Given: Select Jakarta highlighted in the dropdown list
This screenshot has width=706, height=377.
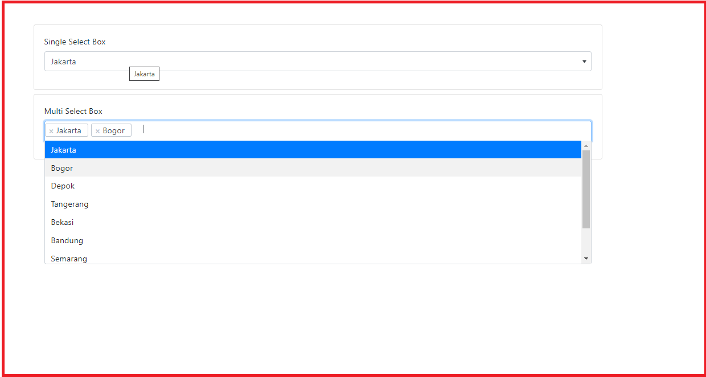Looking at the screenshot, I should [x=313, y=150].
